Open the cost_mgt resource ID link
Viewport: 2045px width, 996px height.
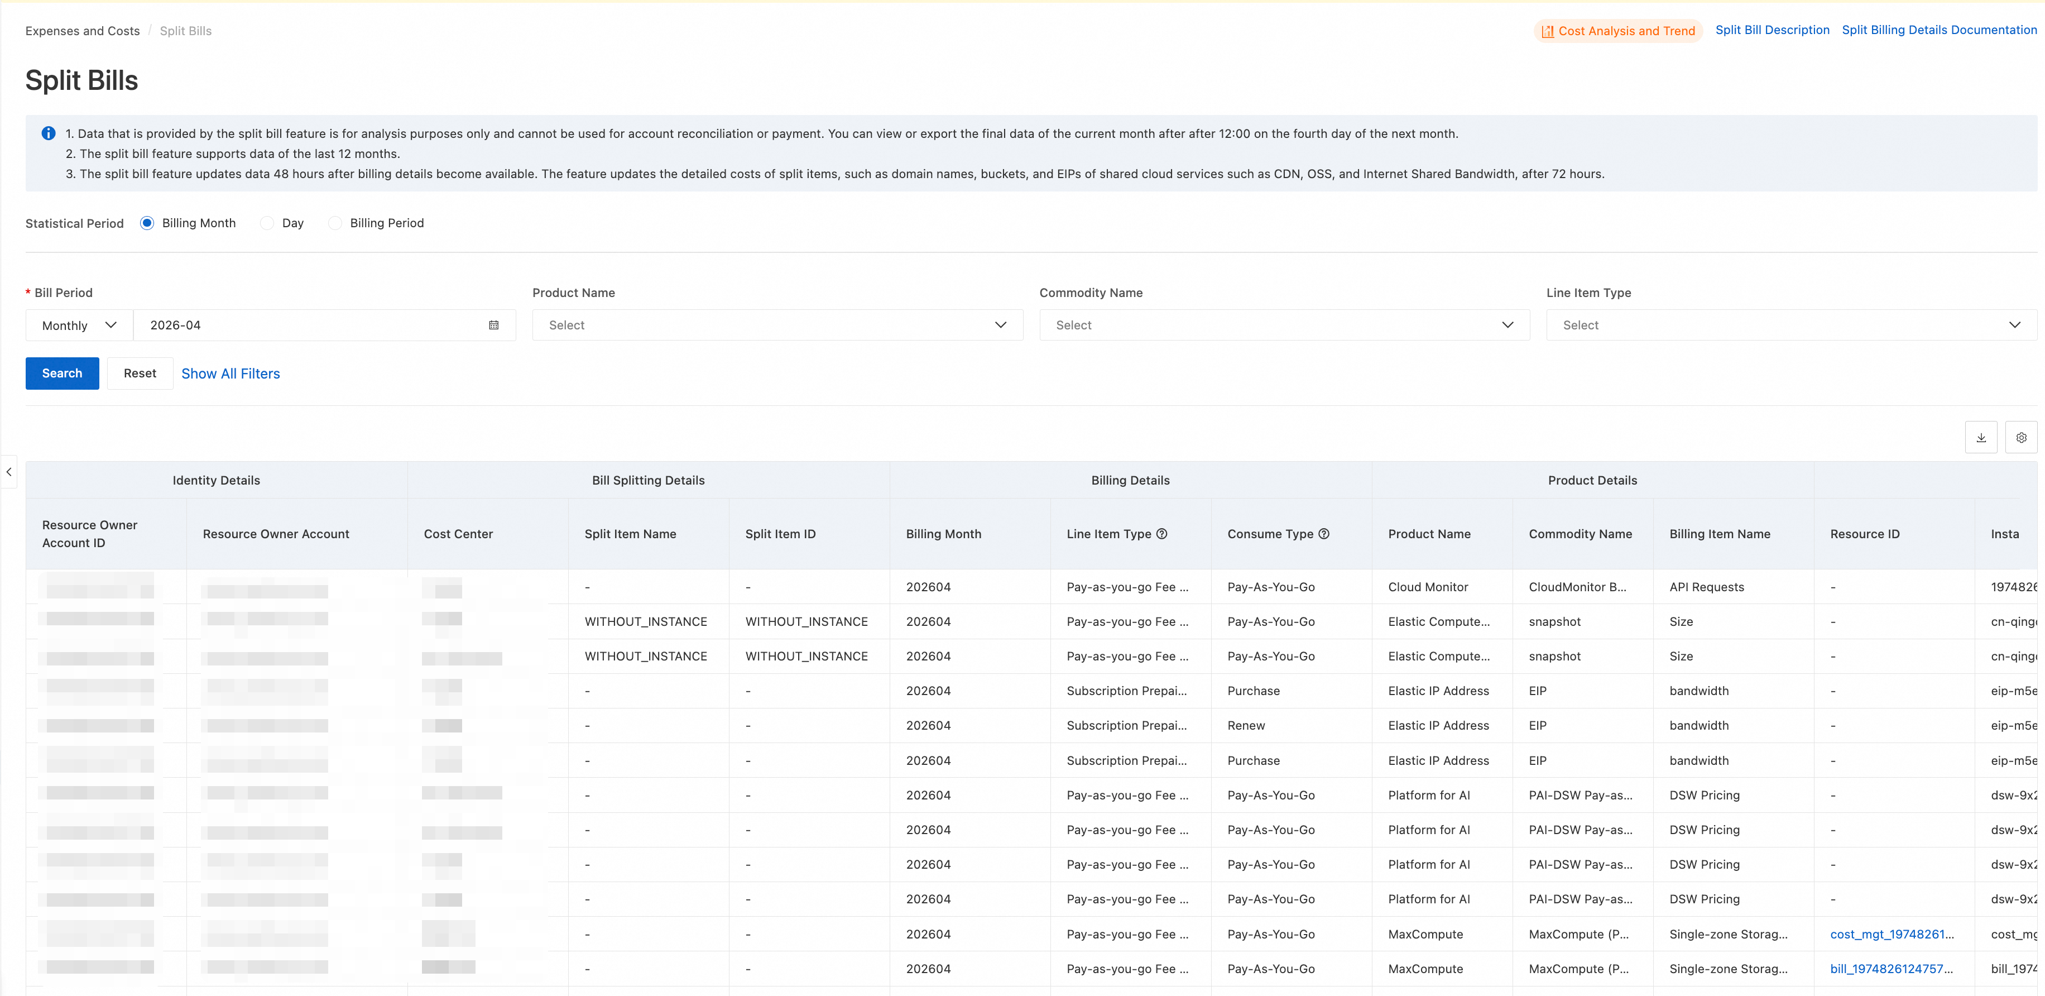1892,934
